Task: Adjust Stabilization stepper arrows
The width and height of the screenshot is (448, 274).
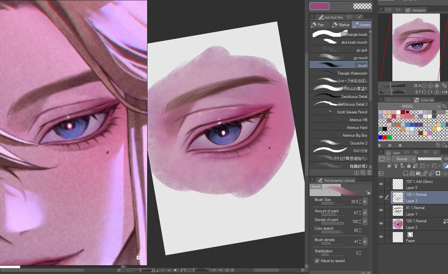Action: [360, 253]
